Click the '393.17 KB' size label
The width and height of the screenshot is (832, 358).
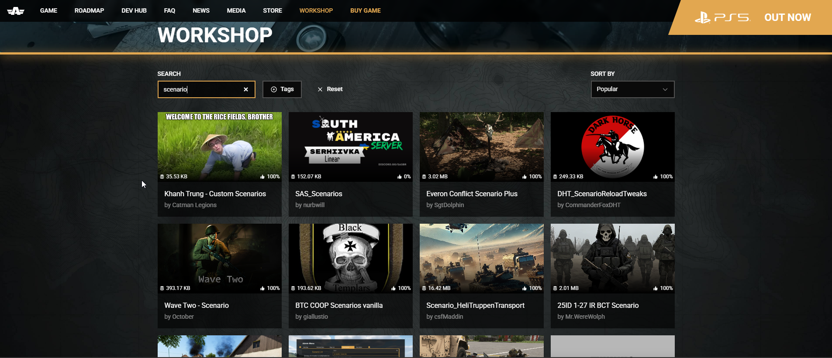178,288
